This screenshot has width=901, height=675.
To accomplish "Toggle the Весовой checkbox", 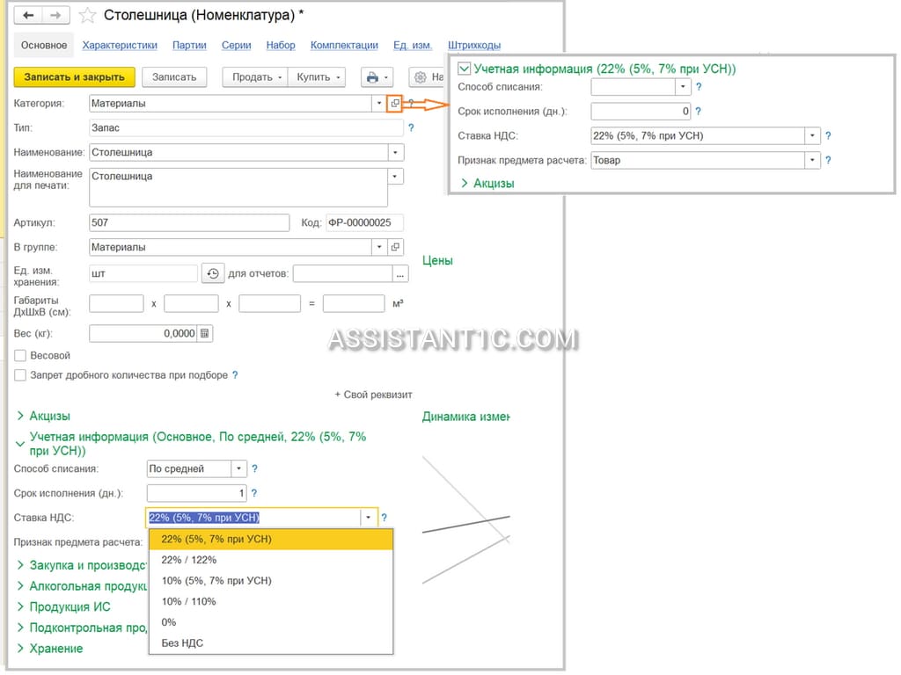I will point(20,356).
